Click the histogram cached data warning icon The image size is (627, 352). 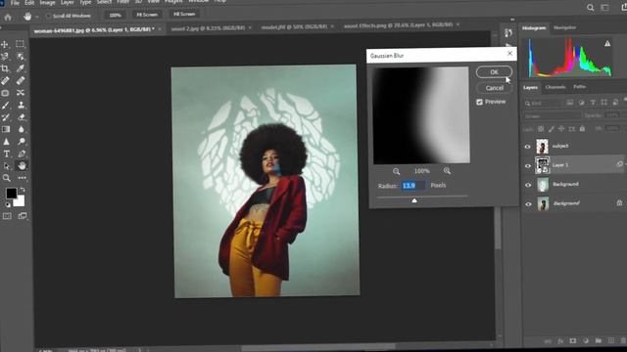(x=607, y=43)
